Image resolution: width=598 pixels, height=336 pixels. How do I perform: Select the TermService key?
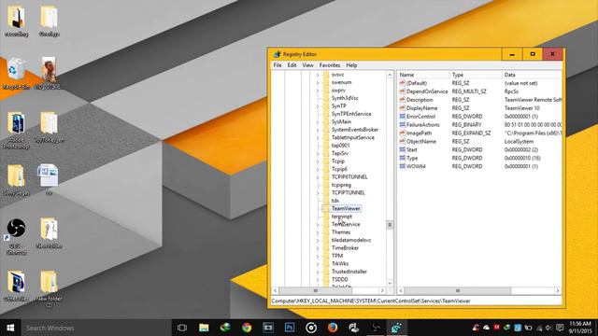pos(346,224)
